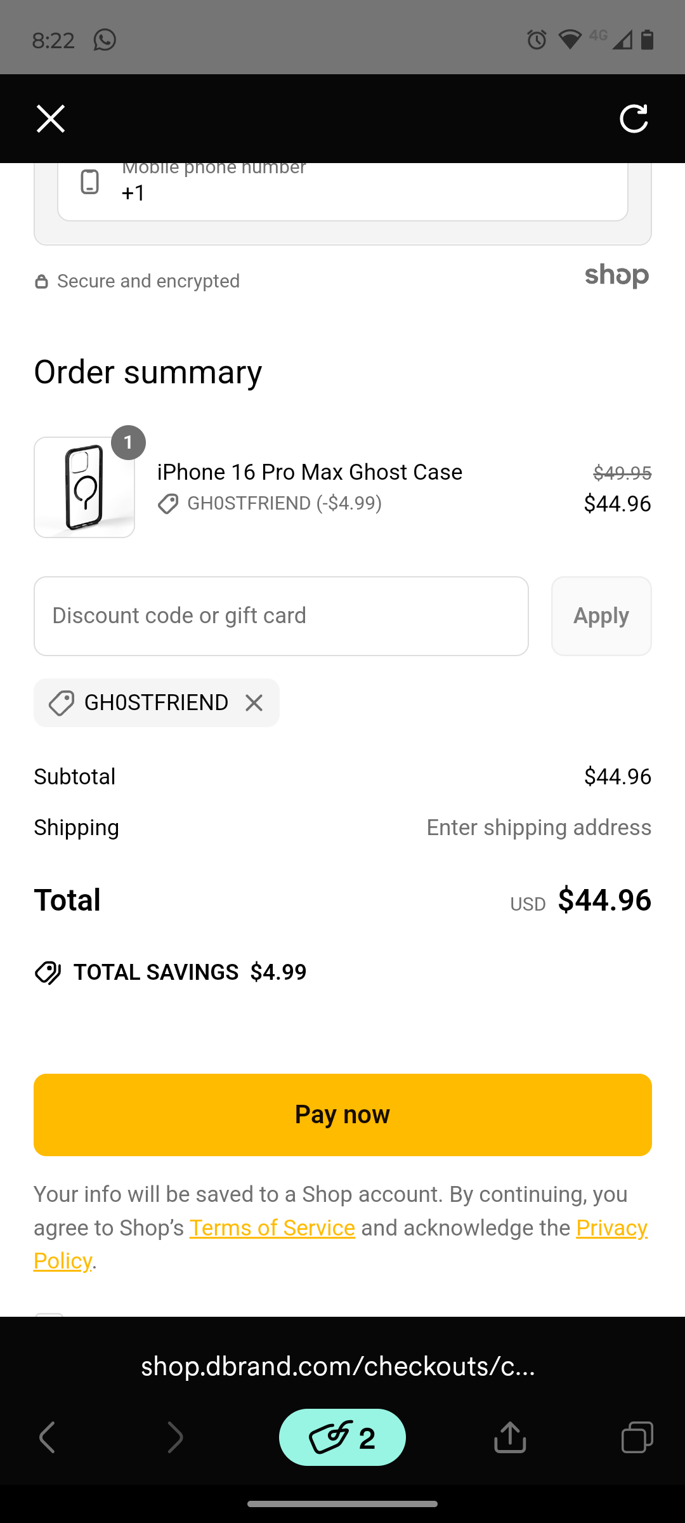Tap the discount tag icon next to TOTAL SAVINGS
The image size is (685, 1523).
[x=48, y=972]
